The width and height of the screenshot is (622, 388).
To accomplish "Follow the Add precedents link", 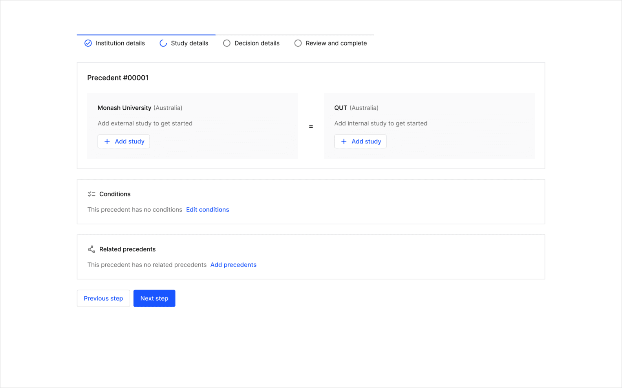I will [x=233, y=265].
